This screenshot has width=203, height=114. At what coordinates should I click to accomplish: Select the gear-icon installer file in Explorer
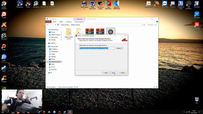coord(111,31)
